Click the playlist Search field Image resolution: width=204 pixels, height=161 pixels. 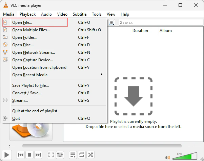[x=161, y=22]
